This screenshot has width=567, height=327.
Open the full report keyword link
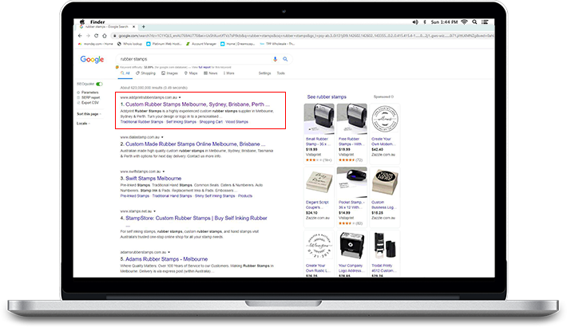[x=204, y=67]
